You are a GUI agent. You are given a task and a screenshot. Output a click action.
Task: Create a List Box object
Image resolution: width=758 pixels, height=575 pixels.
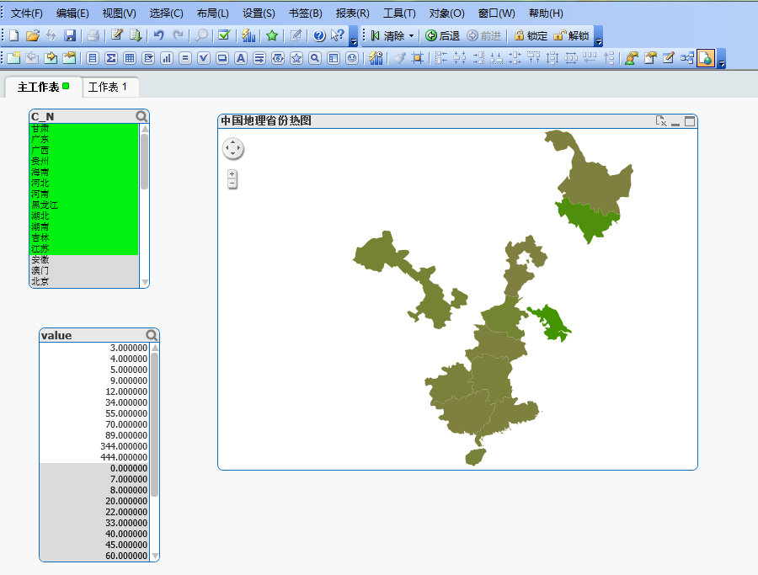[x=93, y=58]
